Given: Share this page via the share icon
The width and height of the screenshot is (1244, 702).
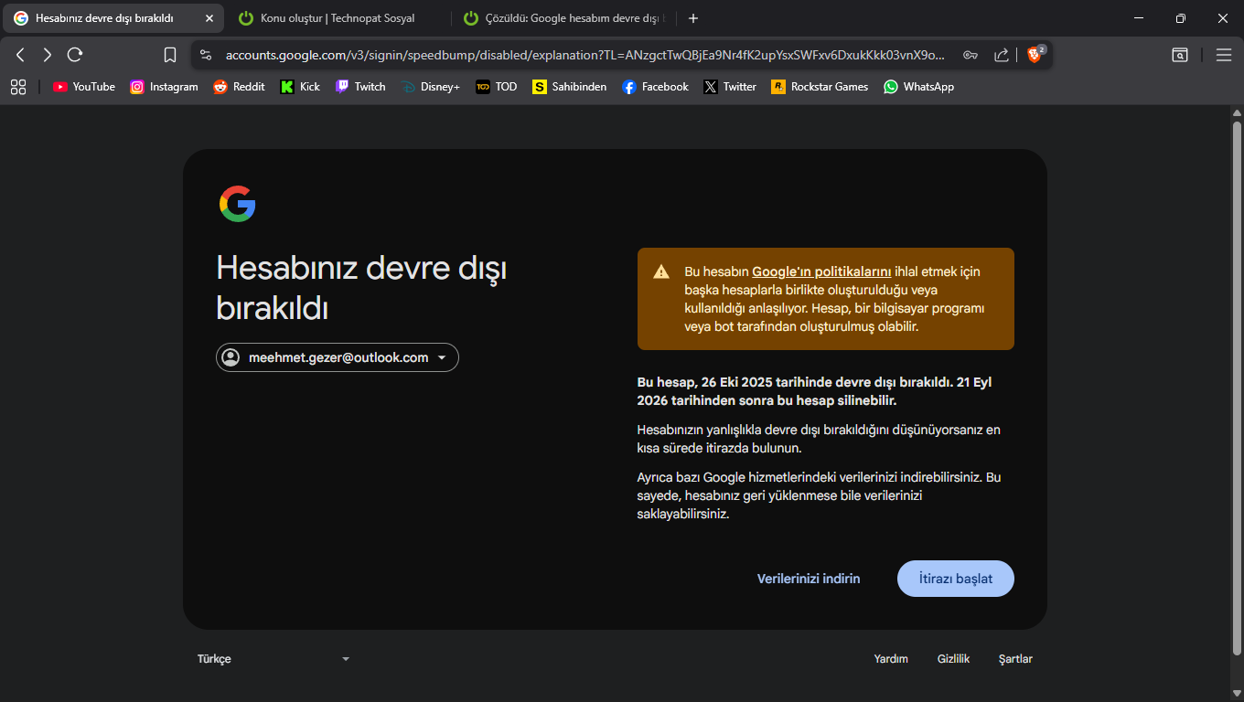Looking at the screenshot, I should pos(1002,55).
